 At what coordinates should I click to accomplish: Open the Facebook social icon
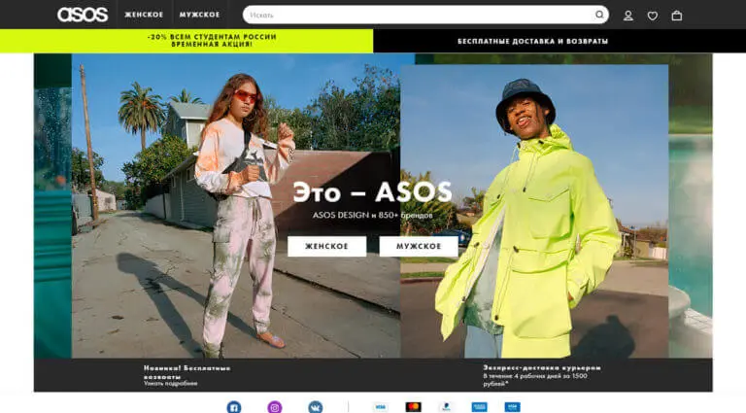click(233, 407)
